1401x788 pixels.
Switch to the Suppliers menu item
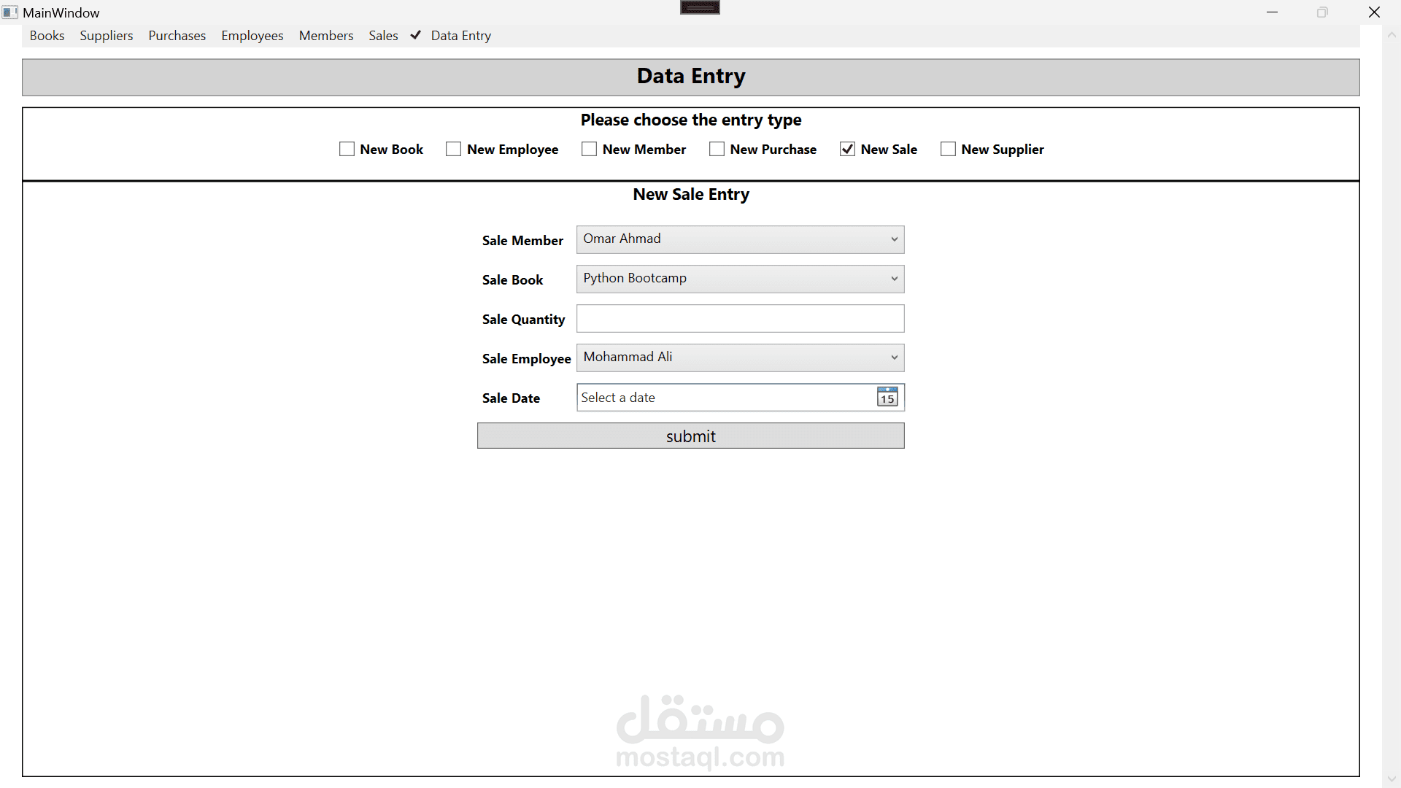(107, 36)
